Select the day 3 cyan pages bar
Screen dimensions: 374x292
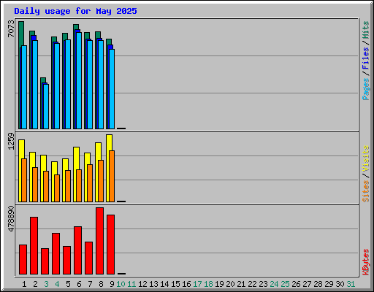46,107
